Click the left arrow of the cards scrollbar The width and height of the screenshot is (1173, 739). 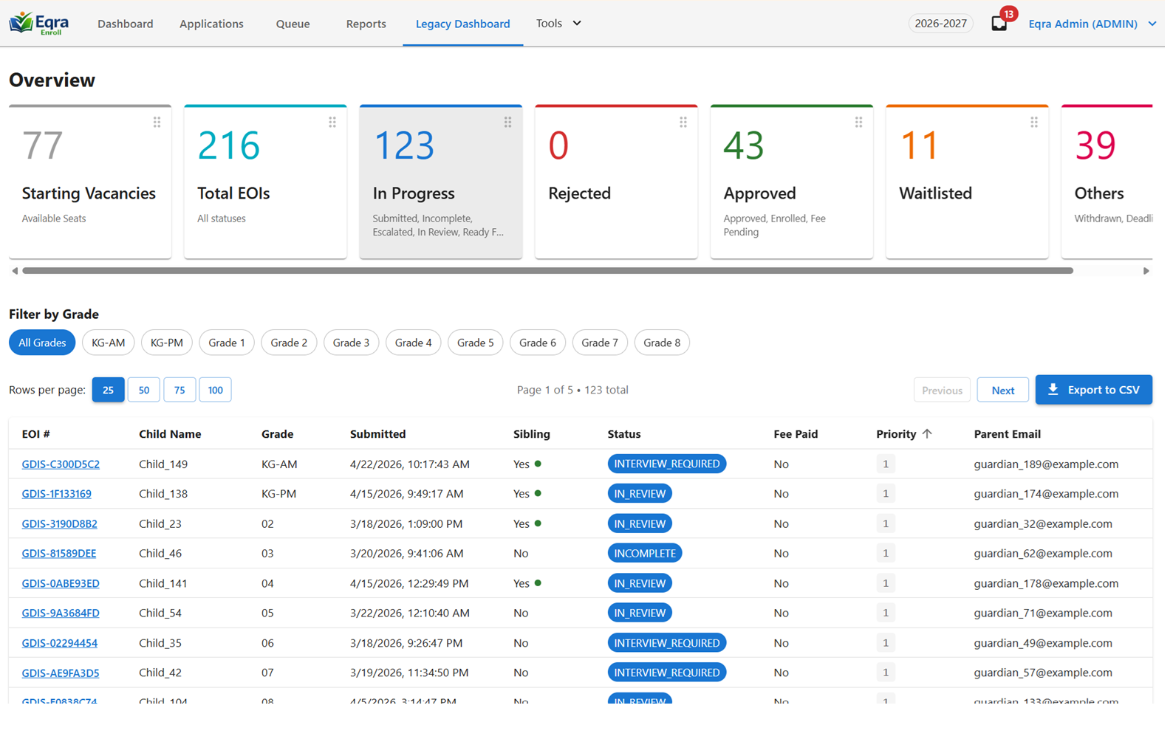[x=15, y=271]
